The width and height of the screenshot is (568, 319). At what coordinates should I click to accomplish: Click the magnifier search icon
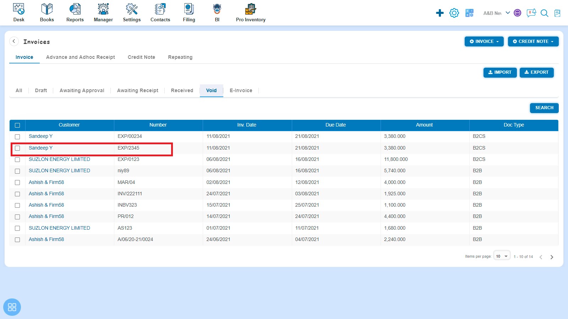(544, 13)
